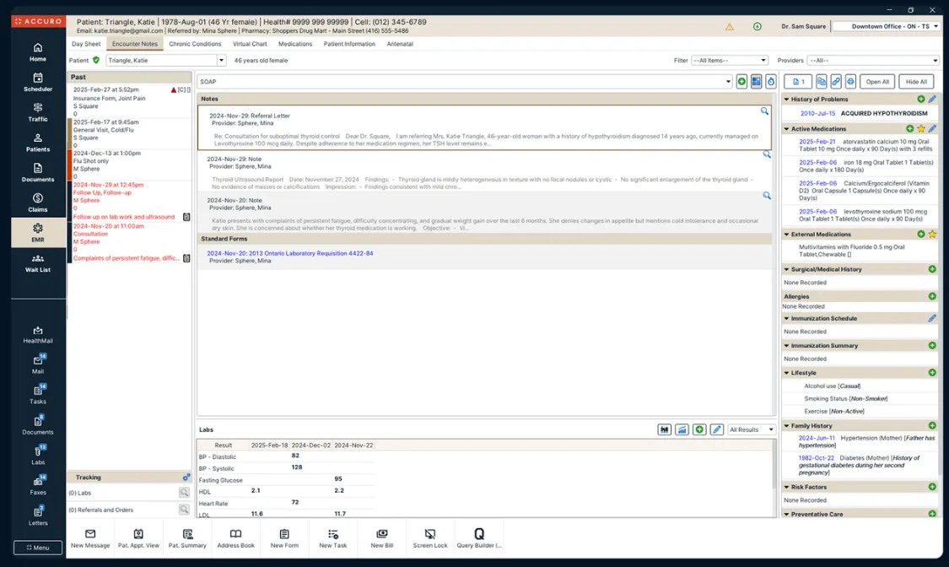Open the Filter All Items dropdown

[730, 59]
